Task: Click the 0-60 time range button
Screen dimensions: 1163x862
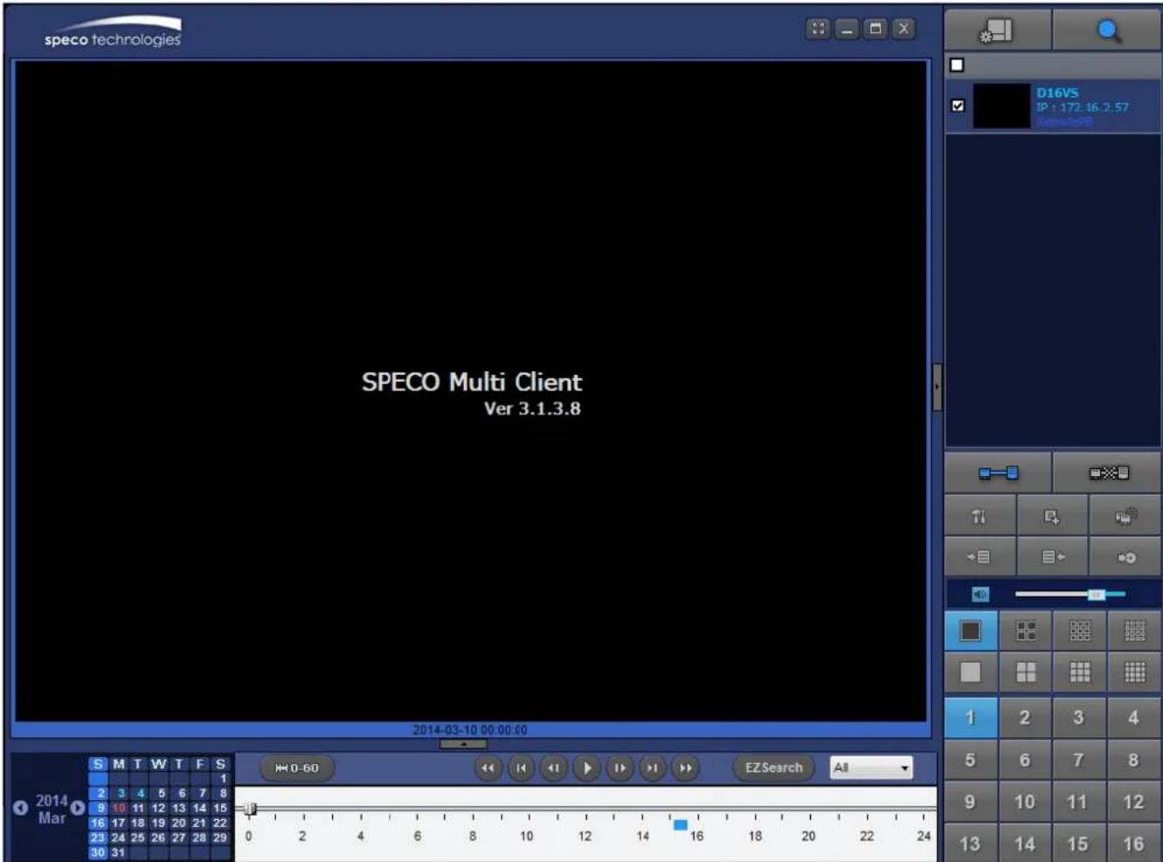Action: (x=297, y=769)
